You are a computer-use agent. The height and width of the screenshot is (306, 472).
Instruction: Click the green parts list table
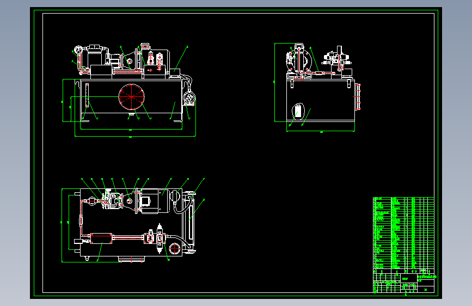point(403,233)
